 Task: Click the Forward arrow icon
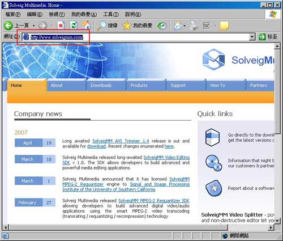point(42,26)
